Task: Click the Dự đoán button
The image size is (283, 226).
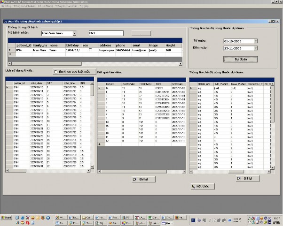Action: 240,60
